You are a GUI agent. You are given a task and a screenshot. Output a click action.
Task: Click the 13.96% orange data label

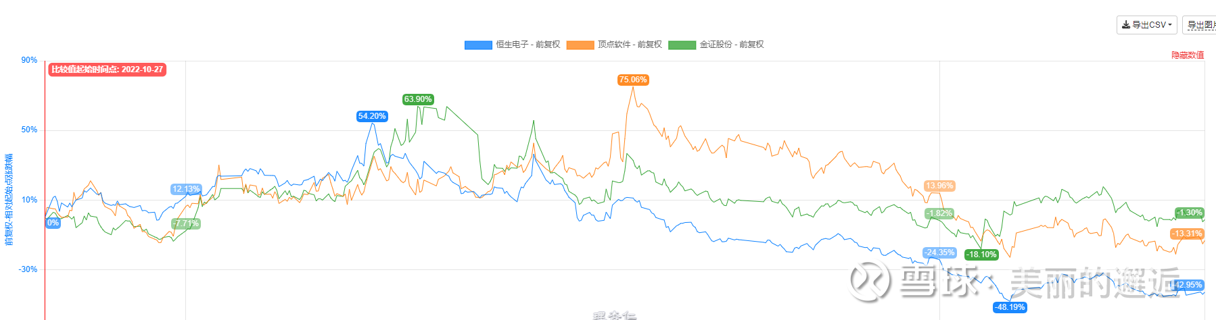(x=939, y=186)
